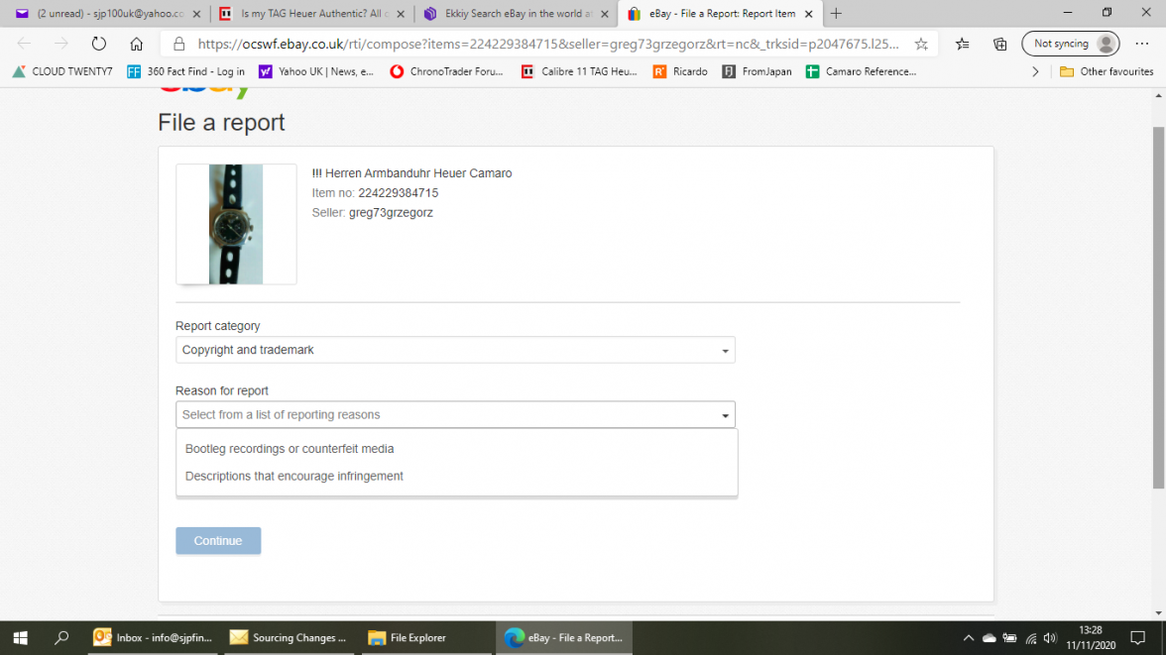Screen dimensions: 1166x655
Task: Open File Explorer from the taskbar
Action: click(425, 638)
